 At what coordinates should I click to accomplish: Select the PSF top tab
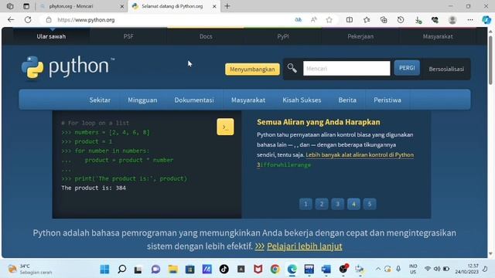pos(128,36)
